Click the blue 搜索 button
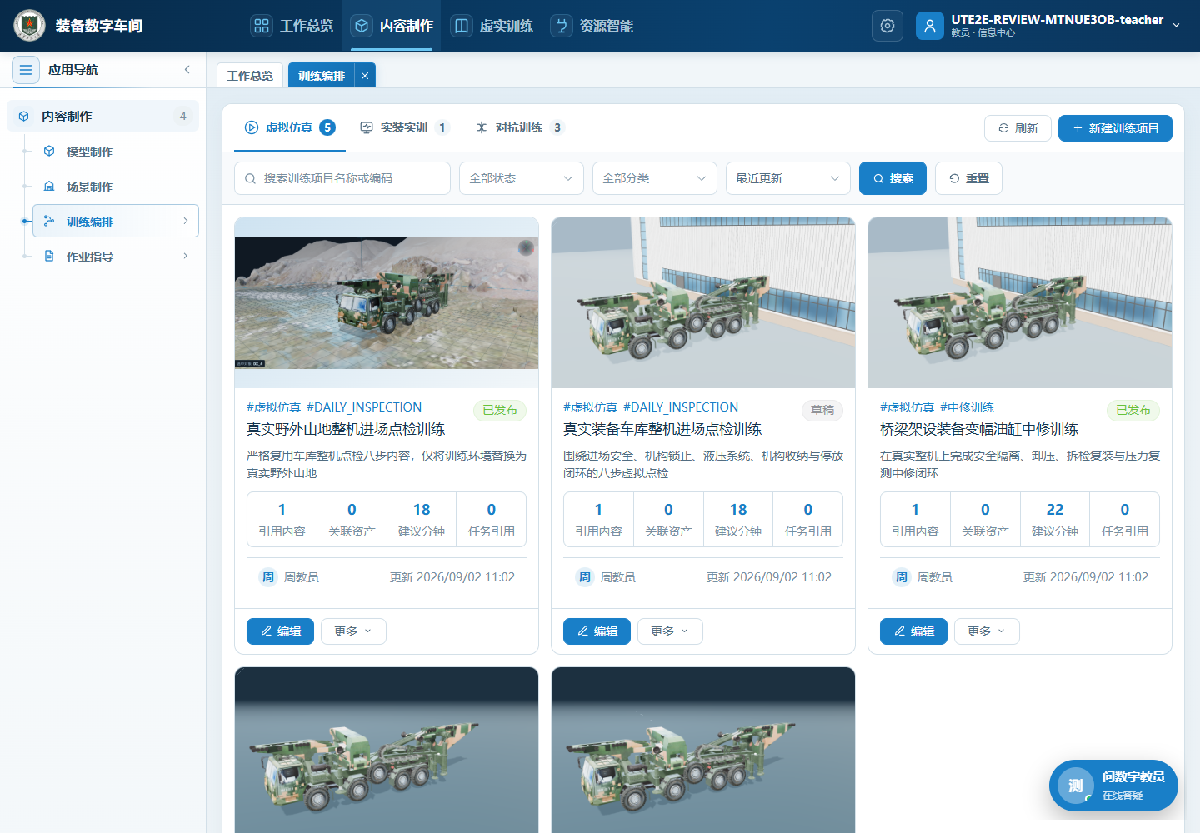 [x=892, y=178]
